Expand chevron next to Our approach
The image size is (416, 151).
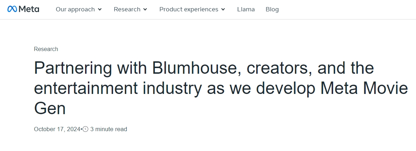point(100,10)
